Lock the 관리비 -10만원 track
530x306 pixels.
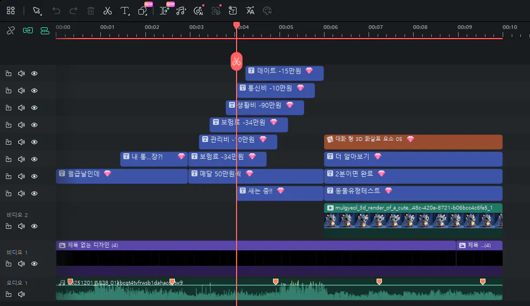[9, 142]
